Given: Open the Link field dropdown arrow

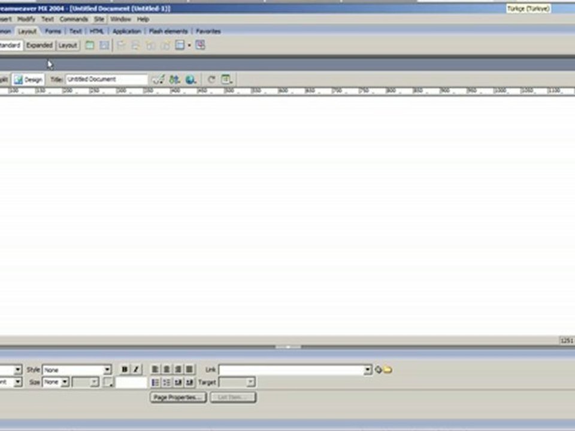Looking at the screenshot, I should (367, 370).
